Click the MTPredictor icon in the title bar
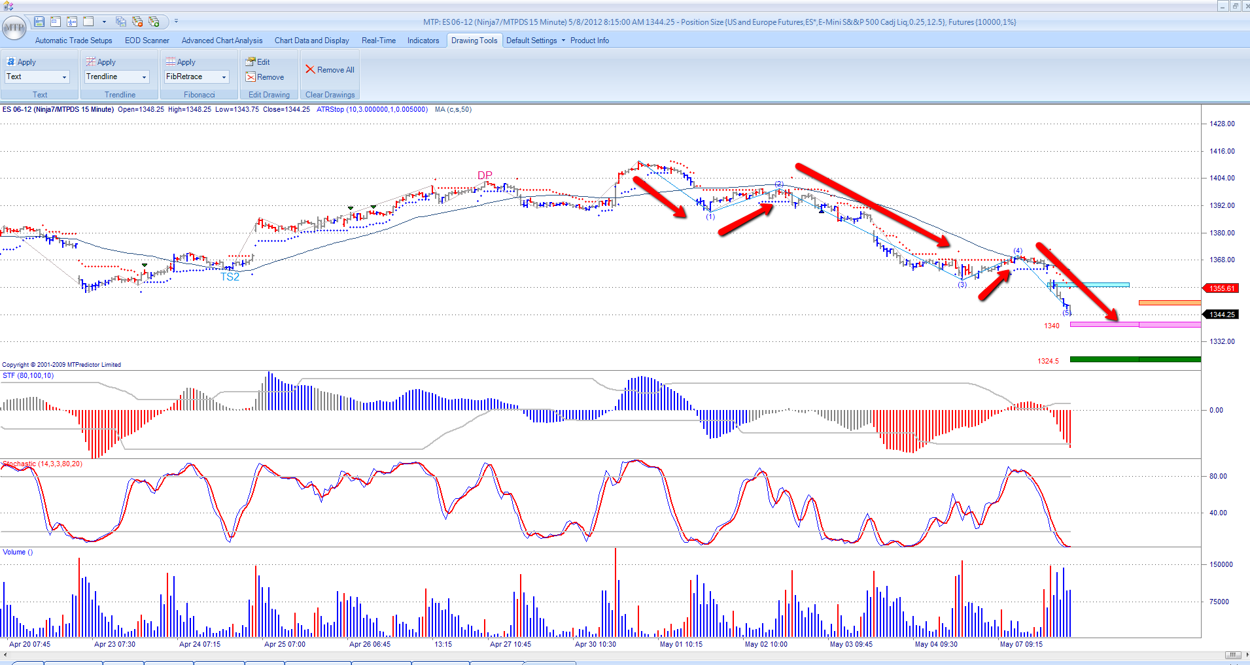This screenshot has height=665, width=1250. [8, 6]
